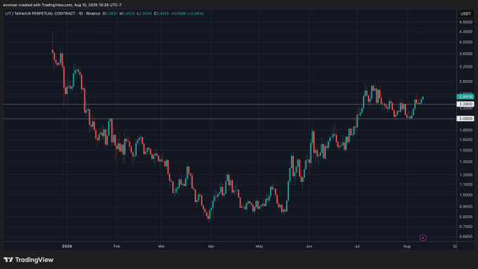The height and width of the screenshot is (269, 478).
Task: Select the 2.0000 horizontal line price label
Action: [465, 119]
